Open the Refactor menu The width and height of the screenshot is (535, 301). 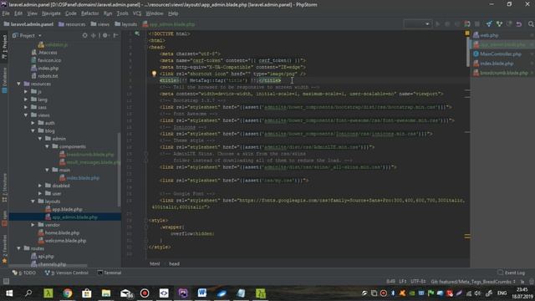(89, 13)
